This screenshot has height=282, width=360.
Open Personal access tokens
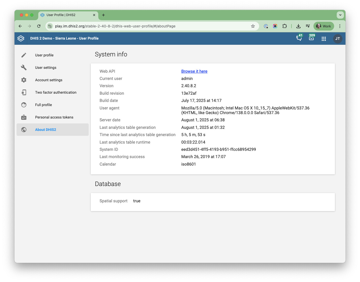pyautogui.click(x=54, y=117)
